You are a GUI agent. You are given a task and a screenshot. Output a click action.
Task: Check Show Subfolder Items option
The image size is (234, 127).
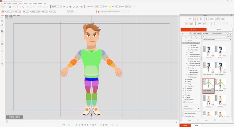coord(183,114)
